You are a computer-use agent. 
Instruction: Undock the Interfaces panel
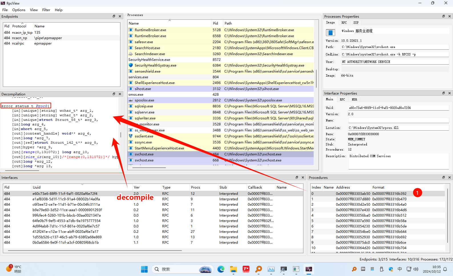(x=297, y=177)
